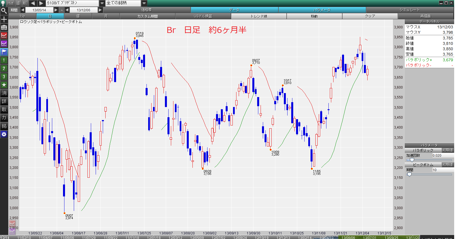This screenshot has width=457, height=239.
Task: Click the 全ての銘柄 combo box field
Action: (123, 3)
